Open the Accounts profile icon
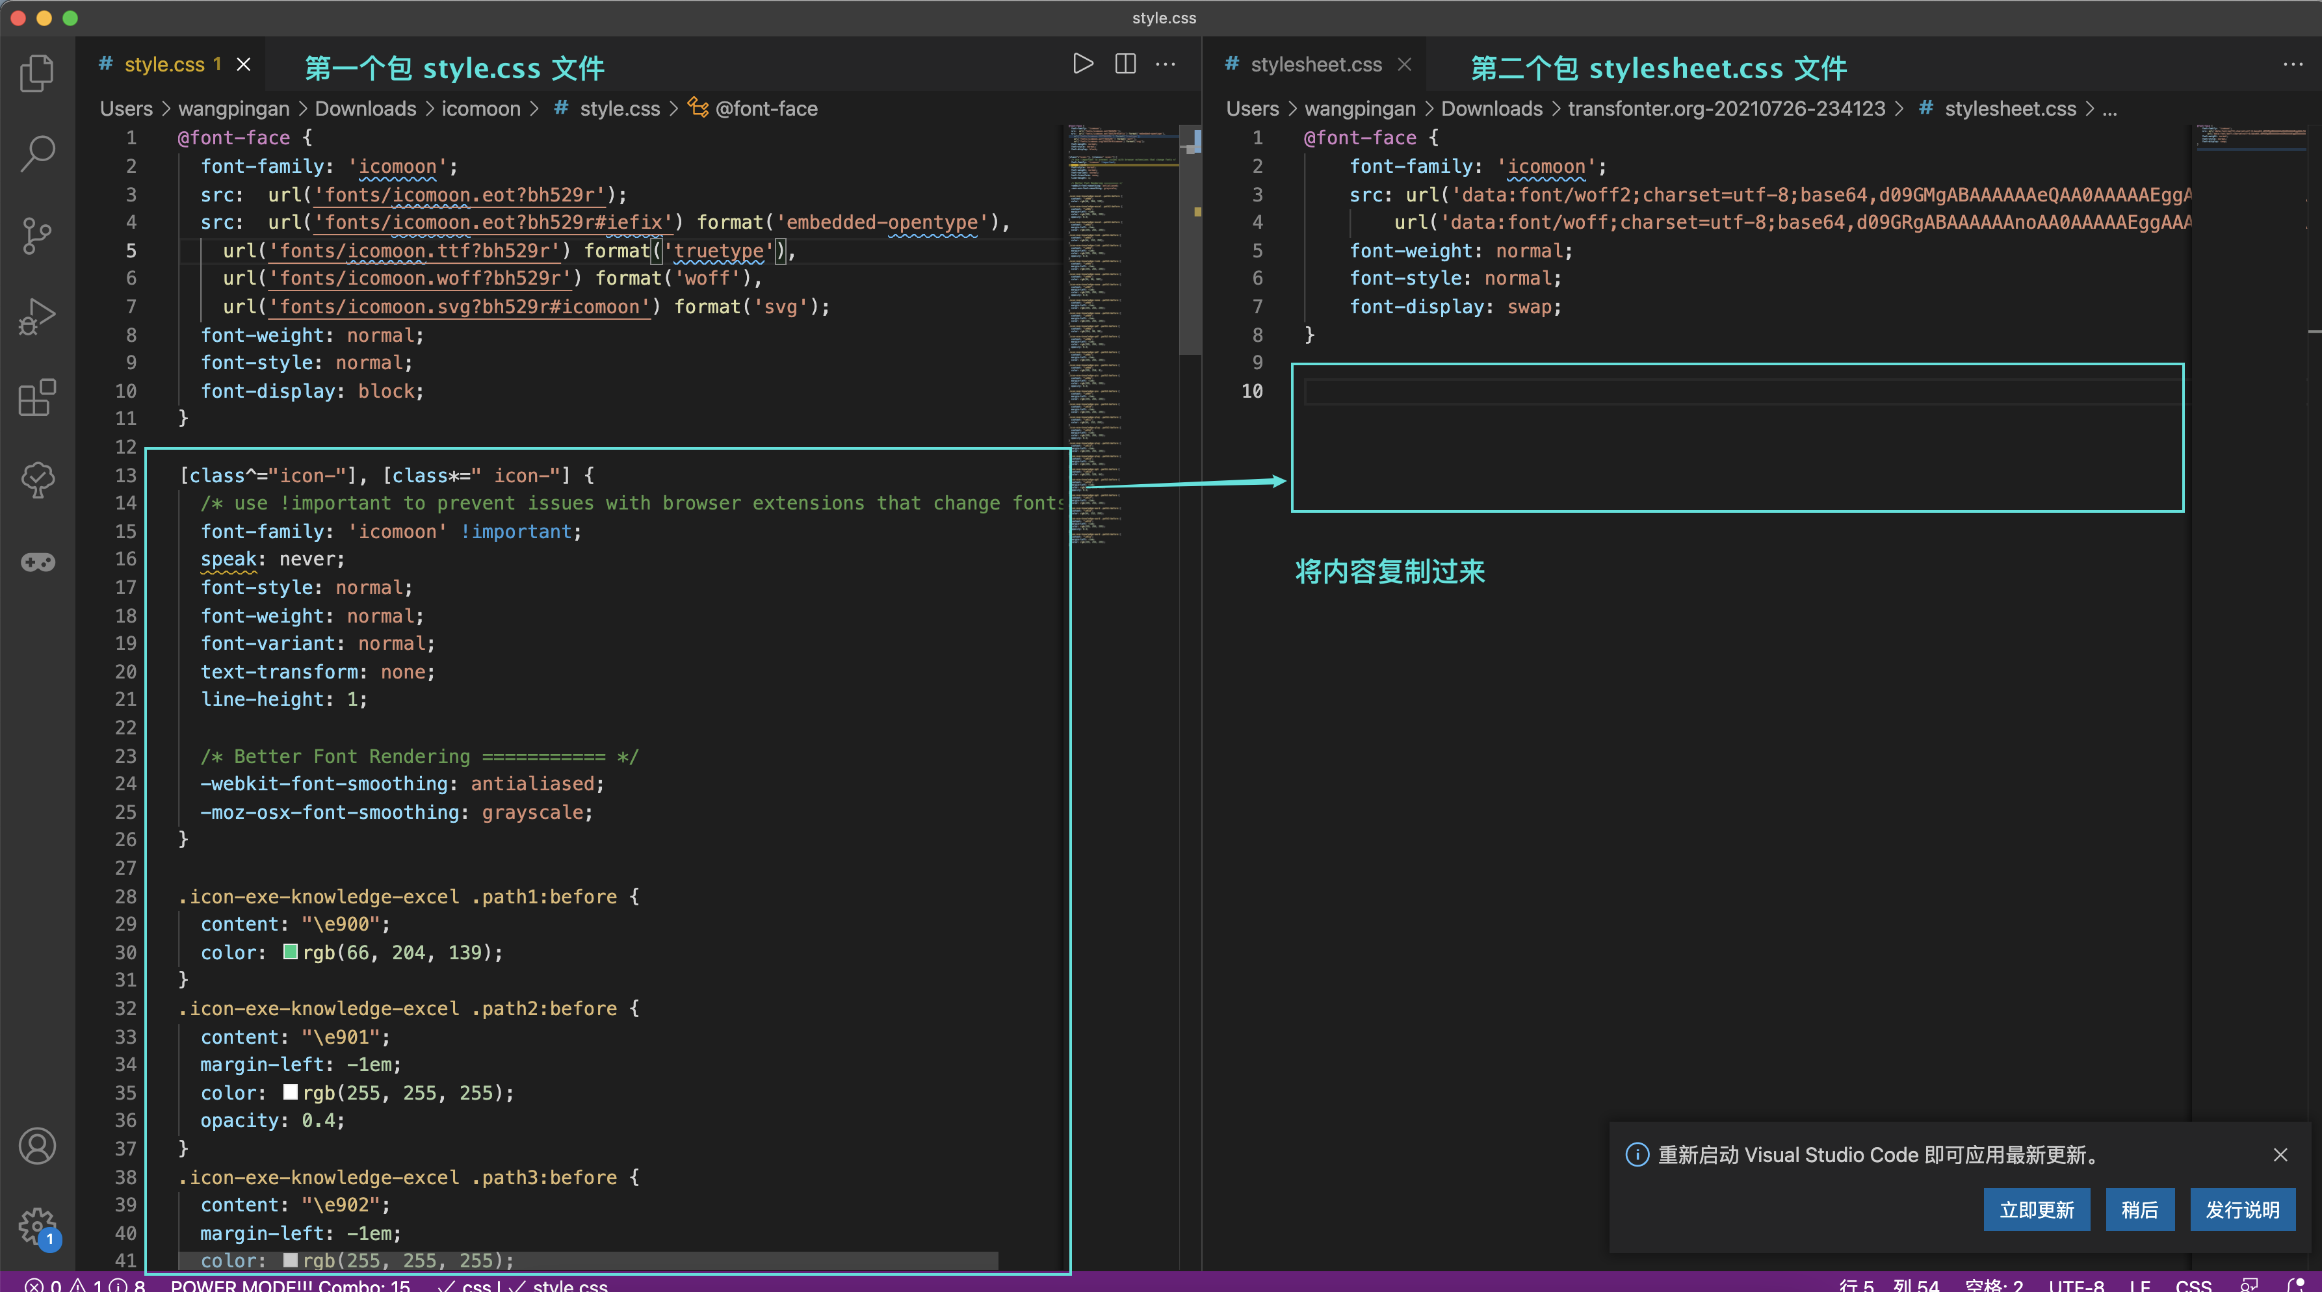Image resolution: width=2322 pixels, height=1292 pixels. [x=37, y=1146]
